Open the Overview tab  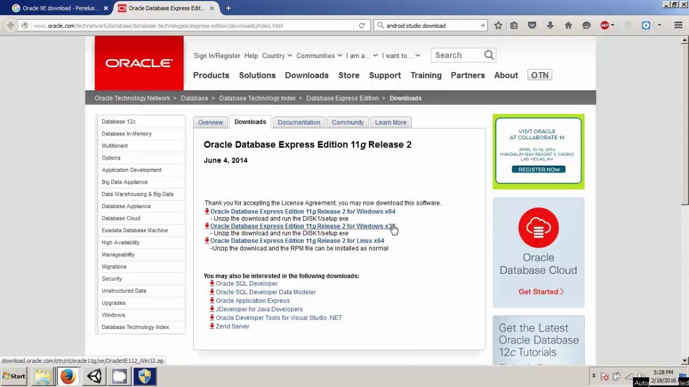click(x=210, y=122)
